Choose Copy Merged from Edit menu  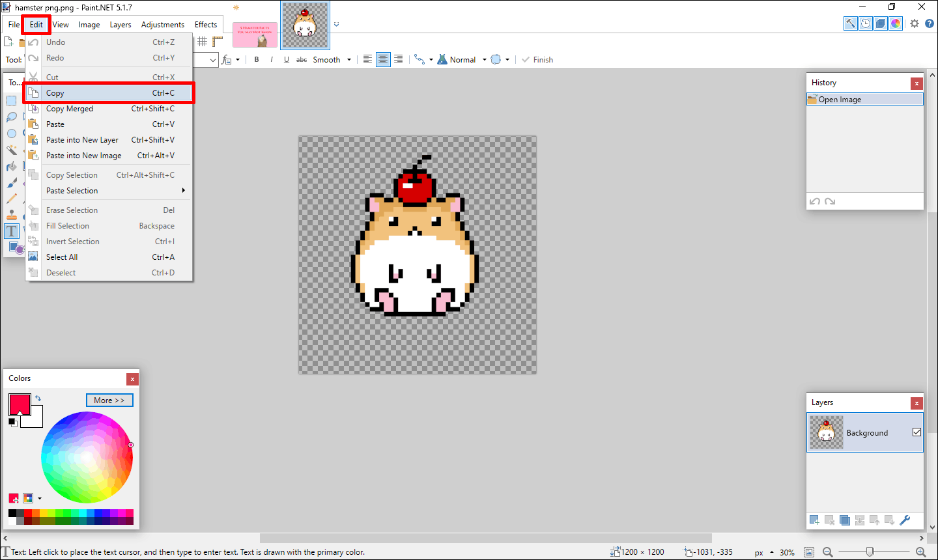pyautogui.click(x=109, y=109)
